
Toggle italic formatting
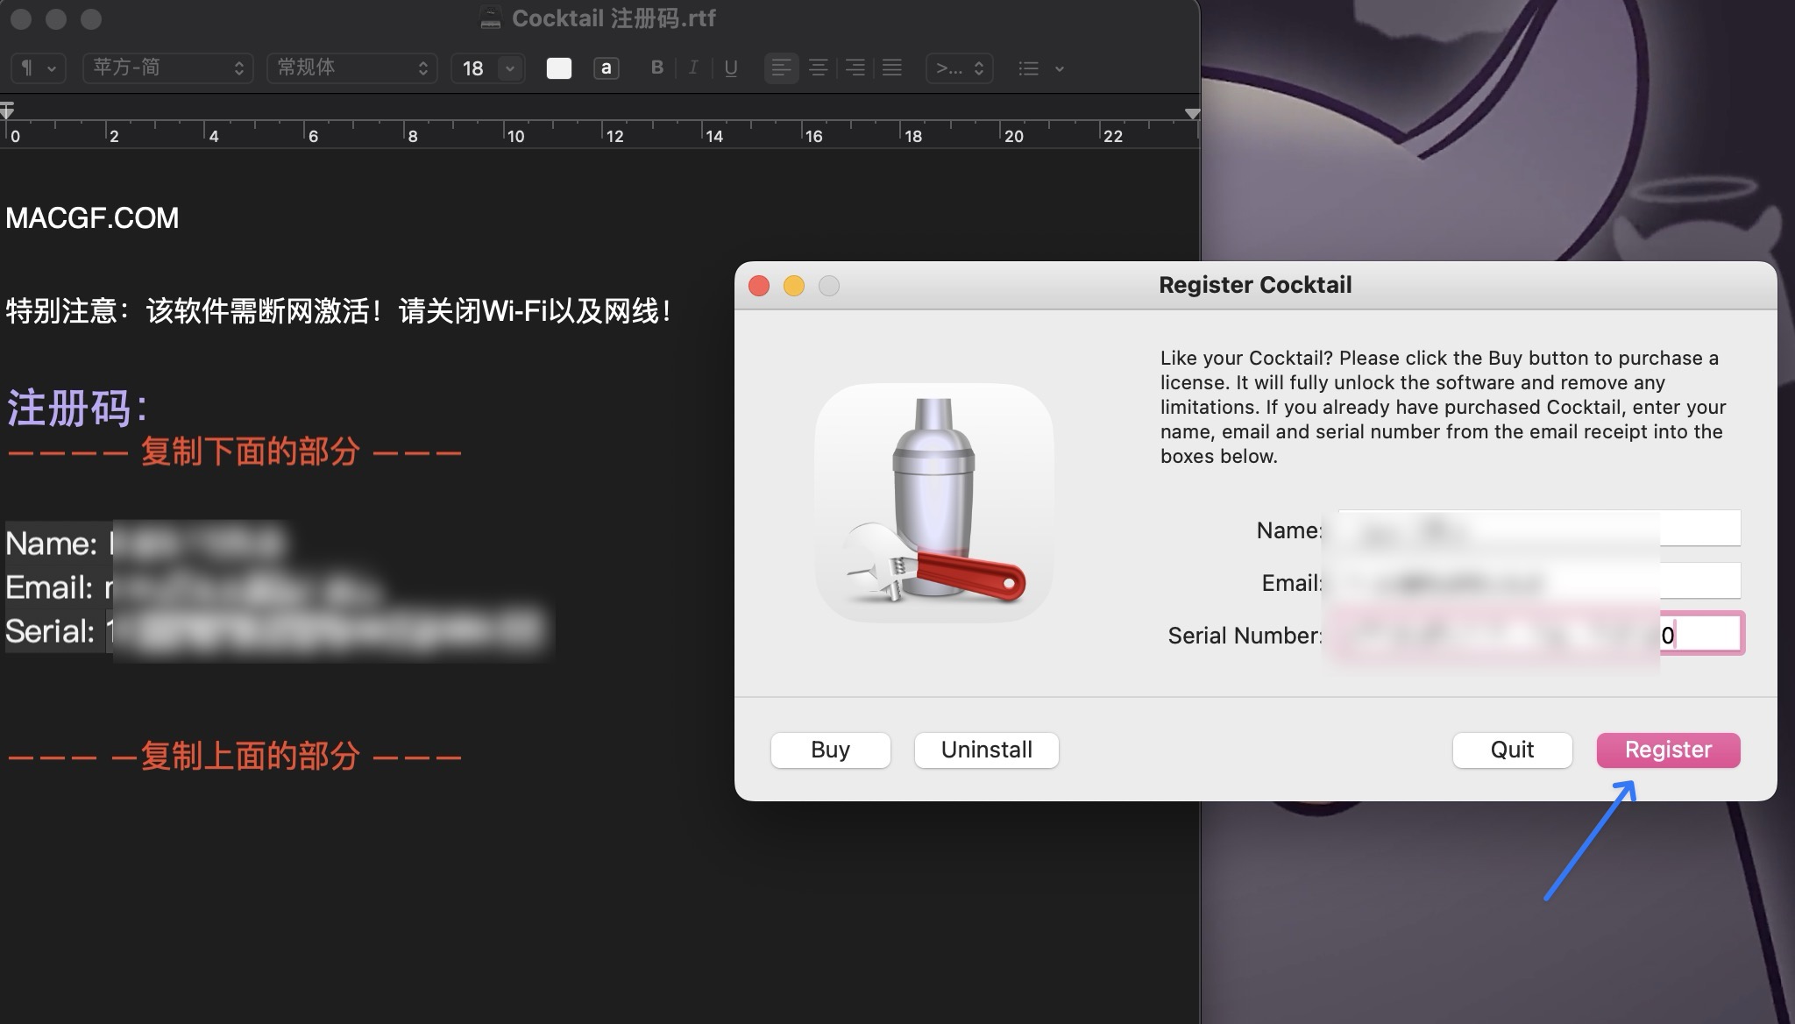click(x=693, y=68)
